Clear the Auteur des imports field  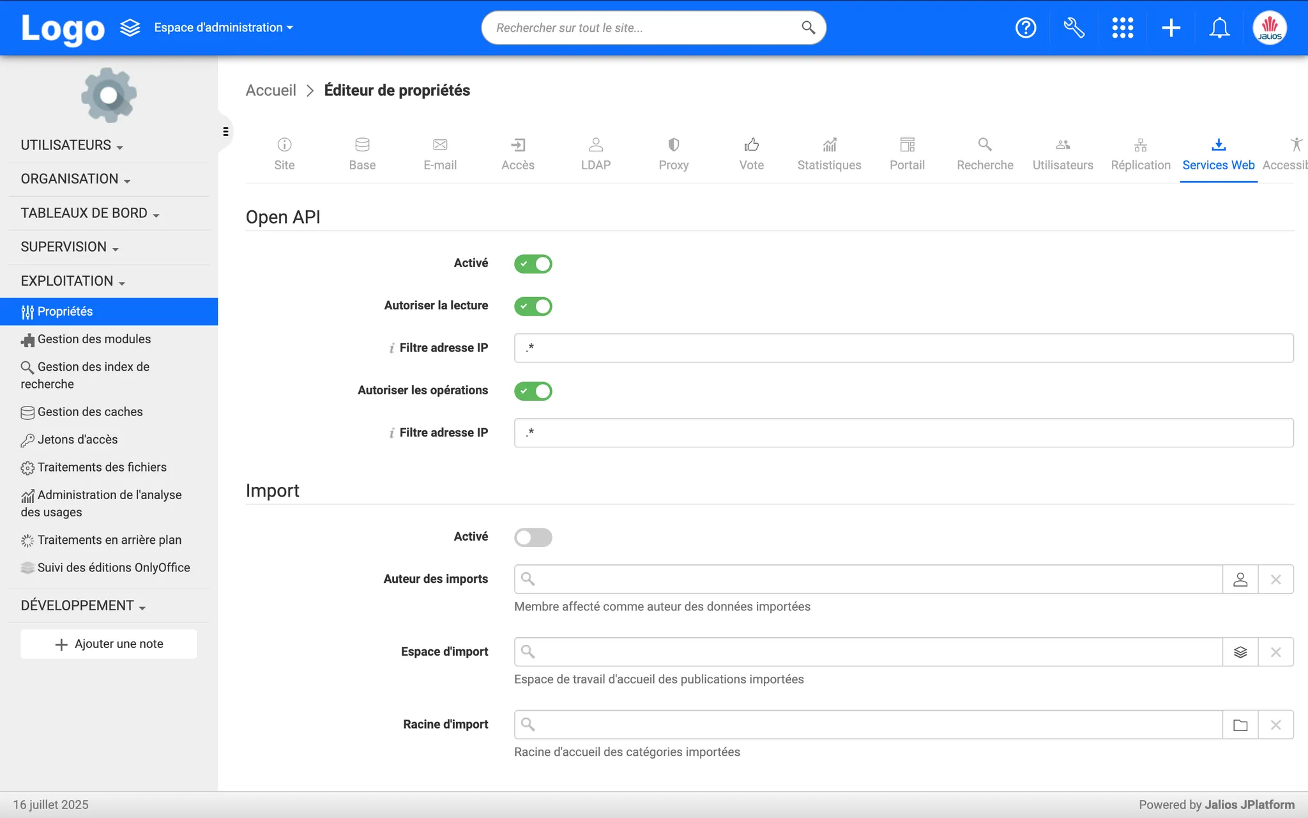point(1275,579)
